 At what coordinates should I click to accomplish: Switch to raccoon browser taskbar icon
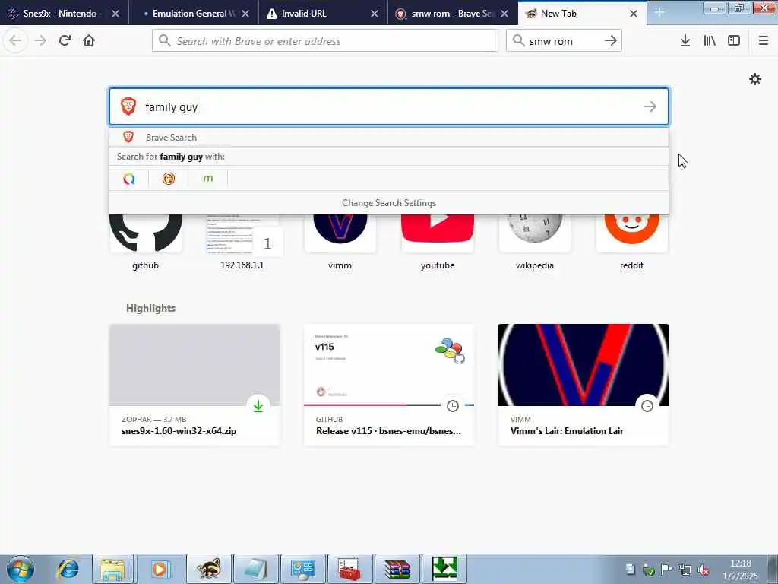point(208,569)
